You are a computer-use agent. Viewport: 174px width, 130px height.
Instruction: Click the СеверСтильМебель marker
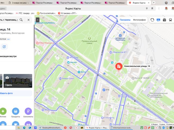pos(35,23)
